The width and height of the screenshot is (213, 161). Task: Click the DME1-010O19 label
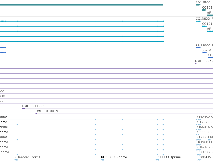tap(47, 111)
